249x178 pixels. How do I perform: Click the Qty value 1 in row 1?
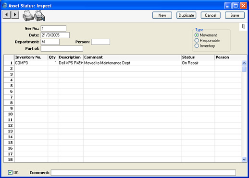53,63
